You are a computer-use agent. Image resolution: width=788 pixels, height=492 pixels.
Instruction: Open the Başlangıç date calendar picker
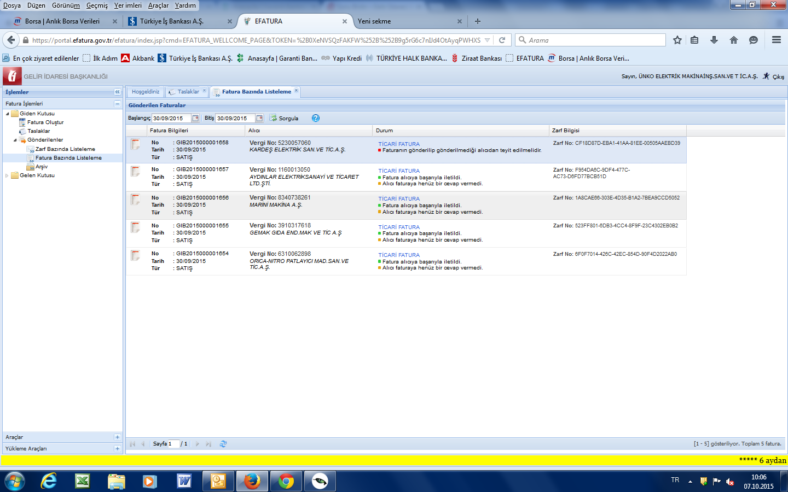(195, 118)
